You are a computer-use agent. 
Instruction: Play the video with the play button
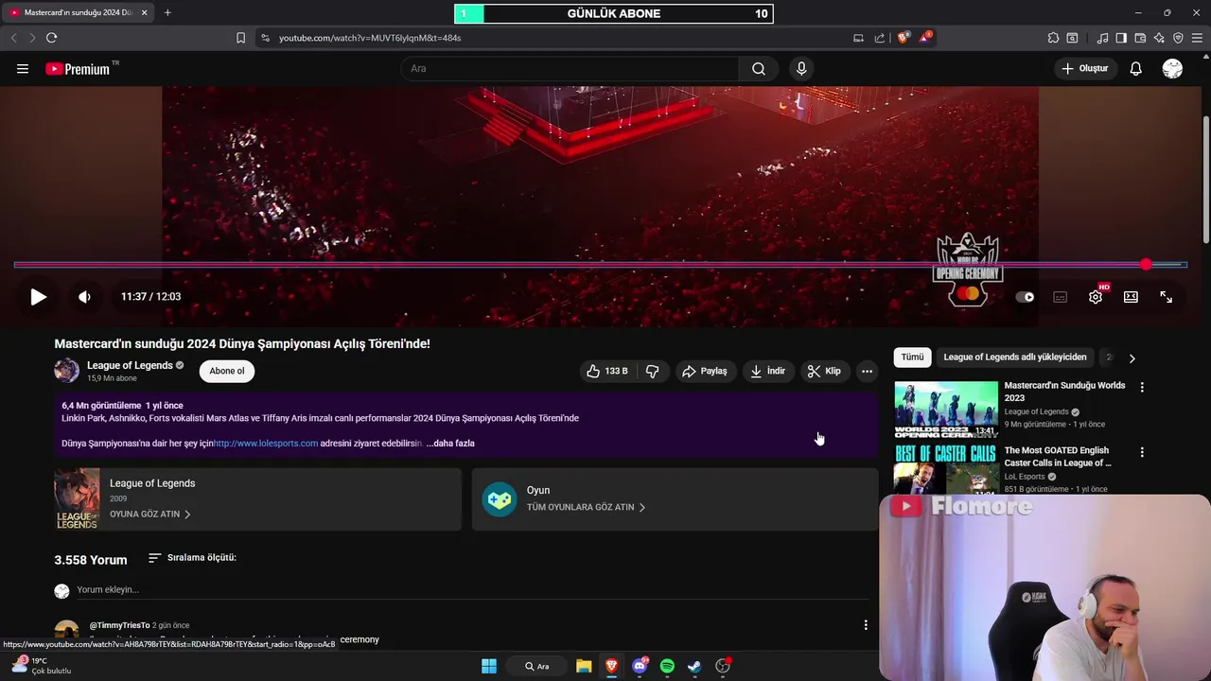pyautogui.click(x=38, y=297)
